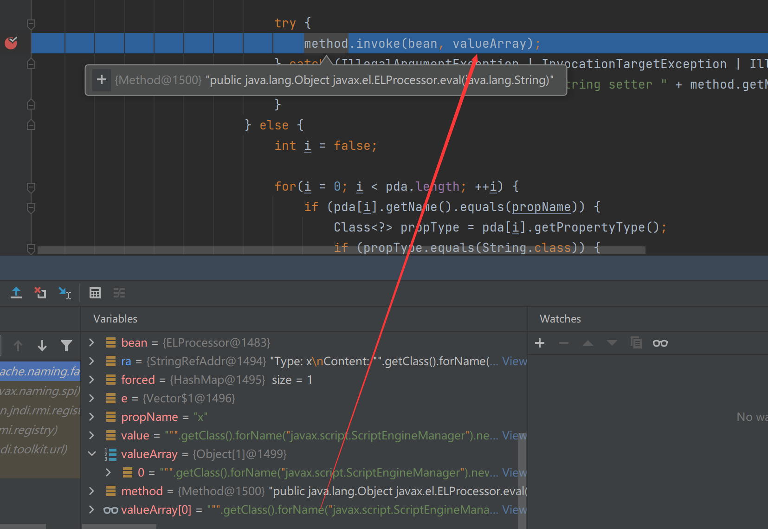
Task: Click the View link next to valueArray[0]
Action: 514,510
